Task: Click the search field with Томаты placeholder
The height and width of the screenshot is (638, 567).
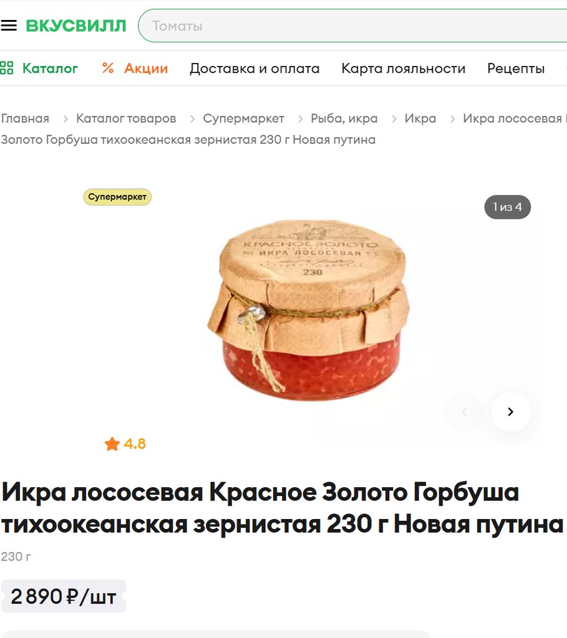Action: (353, 26)
